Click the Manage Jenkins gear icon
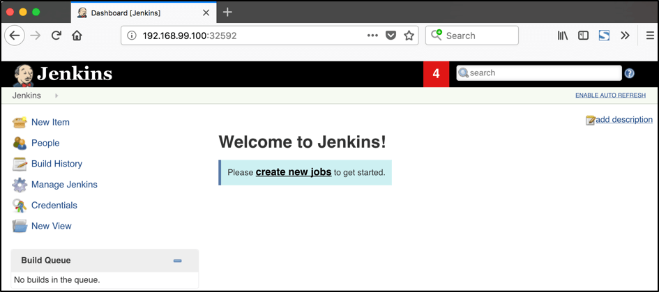Viewport: 659px width, 292px height. coord(20,185)
